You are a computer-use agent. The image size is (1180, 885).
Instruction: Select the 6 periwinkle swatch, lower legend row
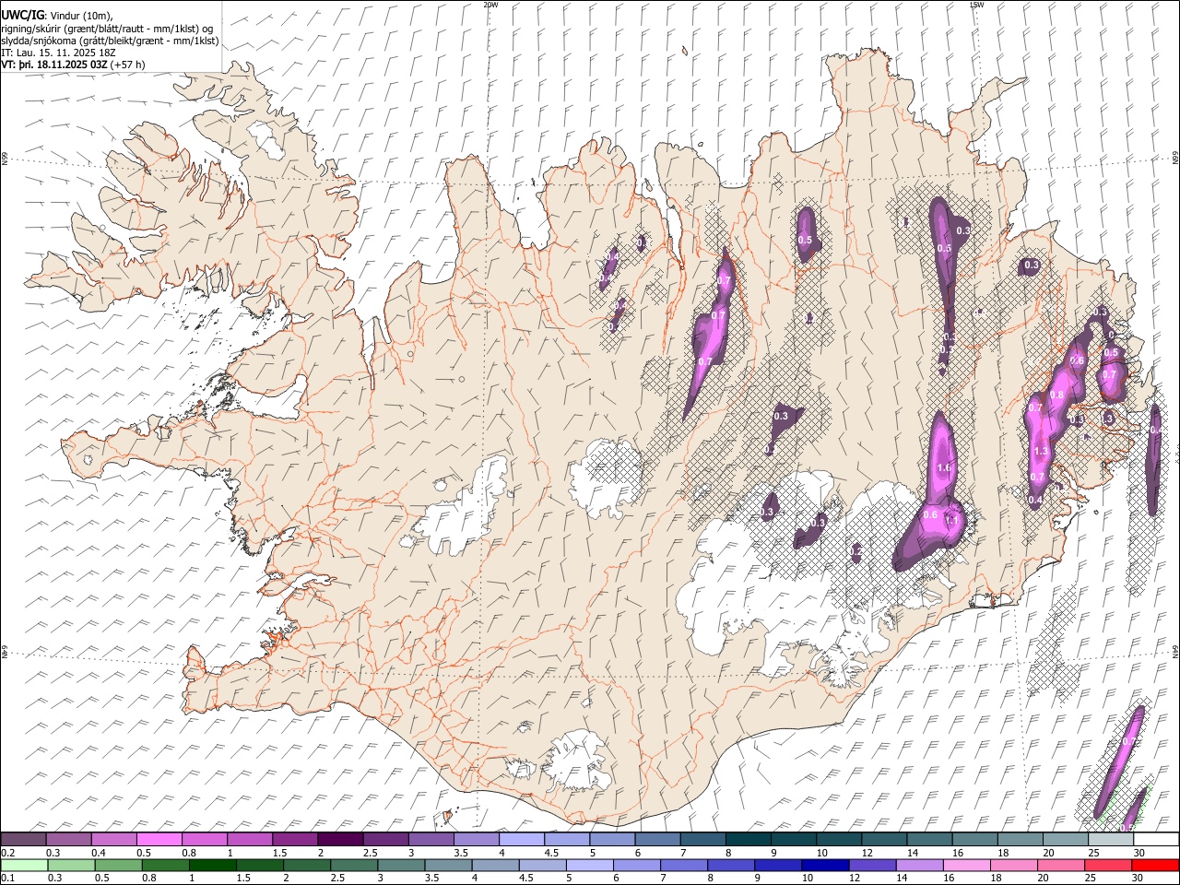point(636,866)
